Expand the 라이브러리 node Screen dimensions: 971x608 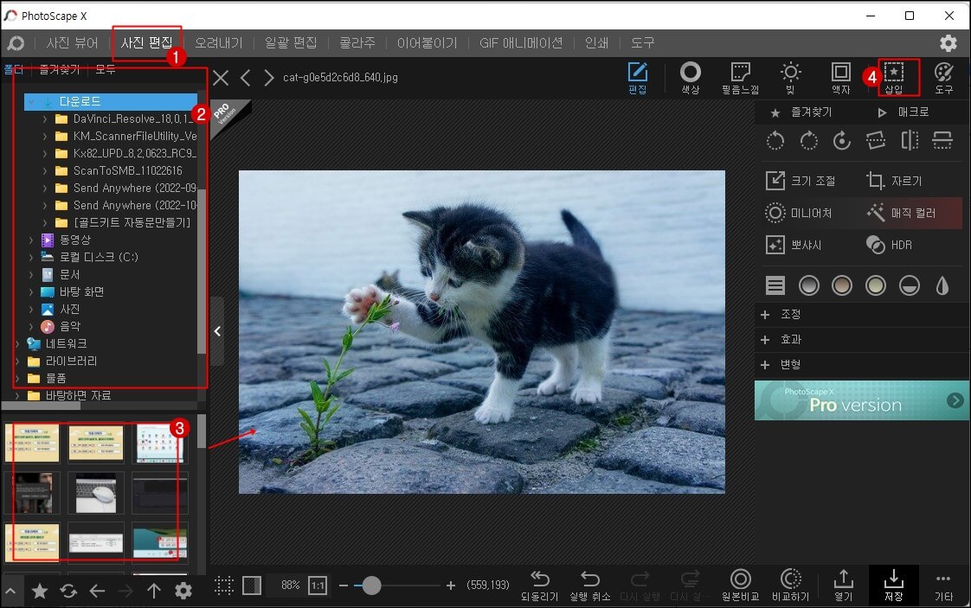17,361
